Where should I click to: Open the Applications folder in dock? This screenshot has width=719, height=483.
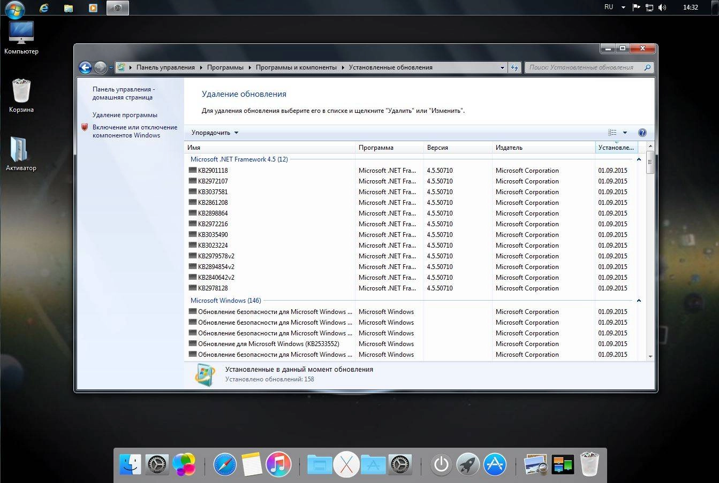pos(373,464)
